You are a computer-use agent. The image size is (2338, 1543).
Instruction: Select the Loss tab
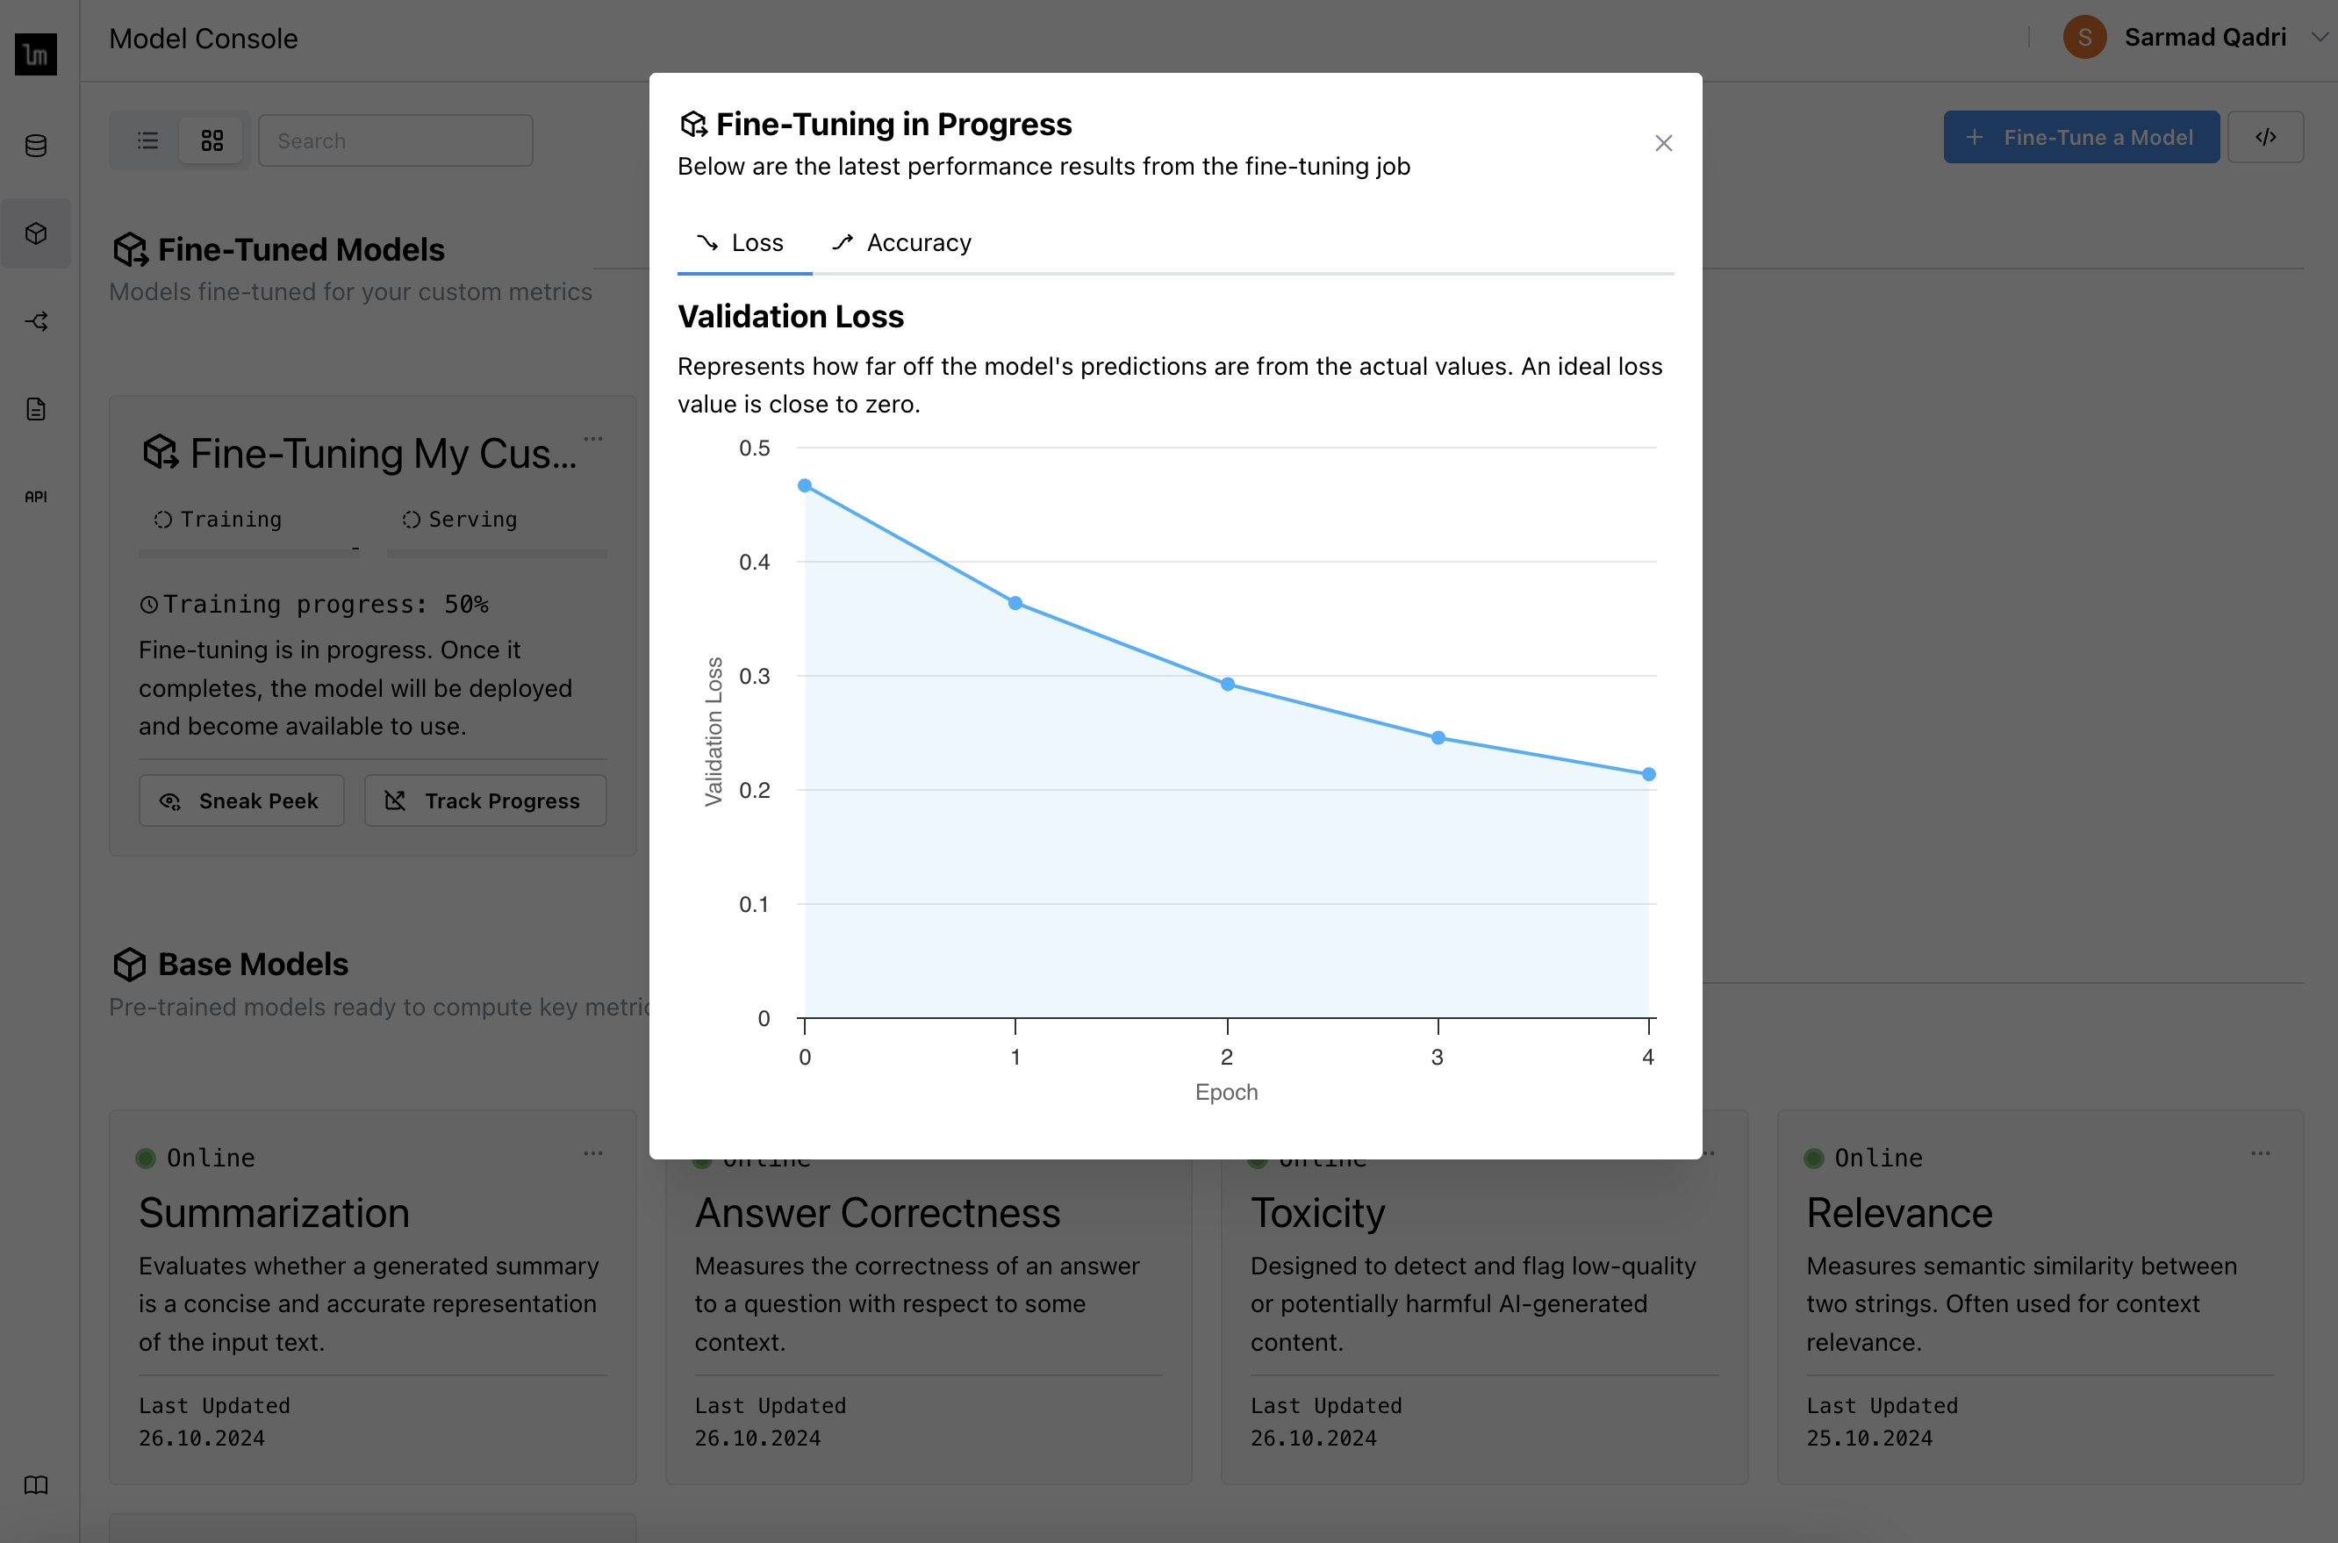(744, 243)
